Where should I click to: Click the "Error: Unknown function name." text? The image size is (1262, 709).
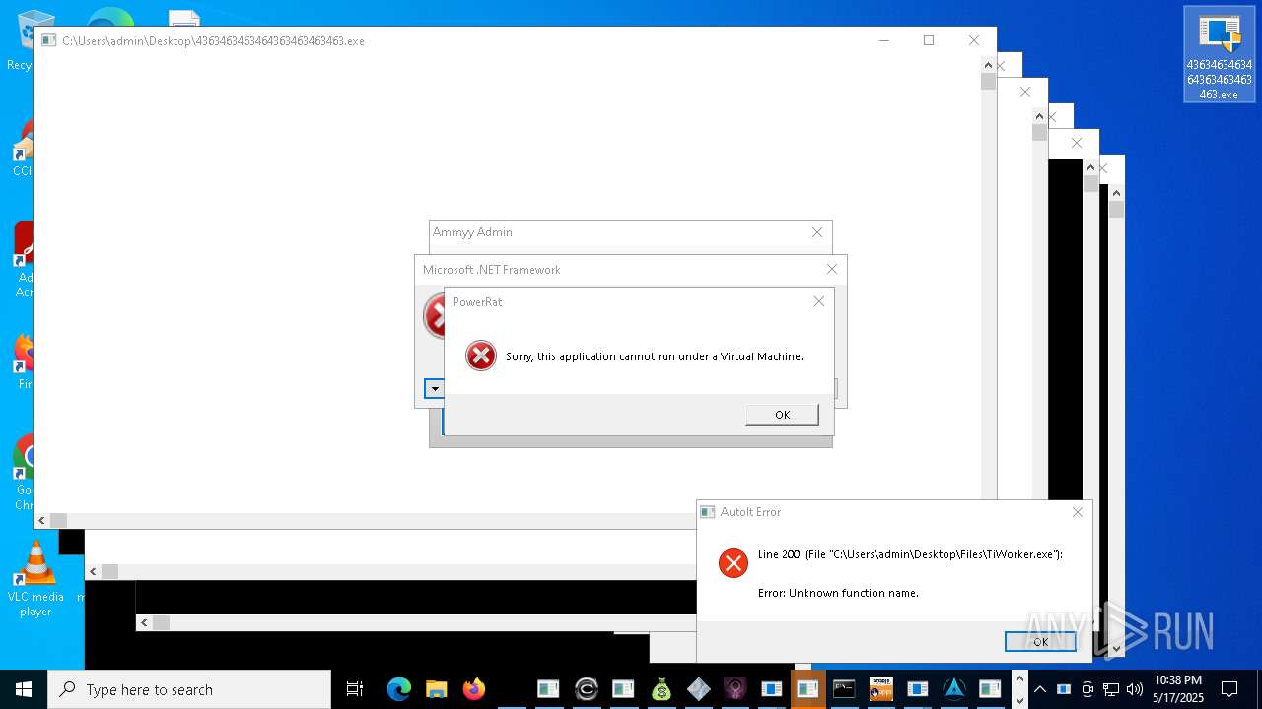tap(838, 593)
